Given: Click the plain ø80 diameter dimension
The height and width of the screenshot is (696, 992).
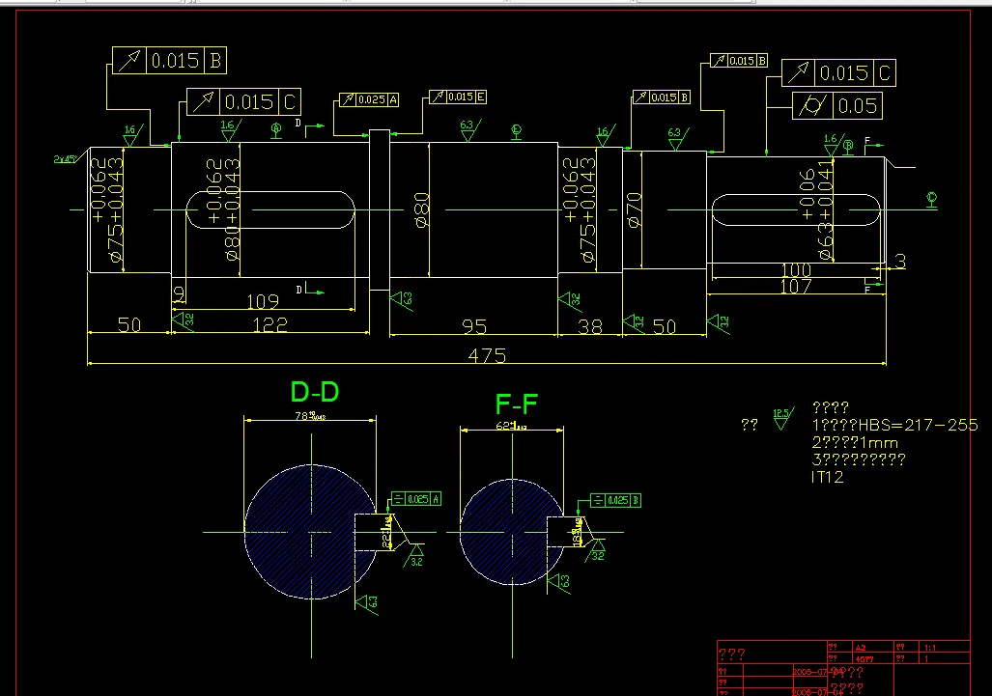Looking at the screenshot, I should pos(423,209).
